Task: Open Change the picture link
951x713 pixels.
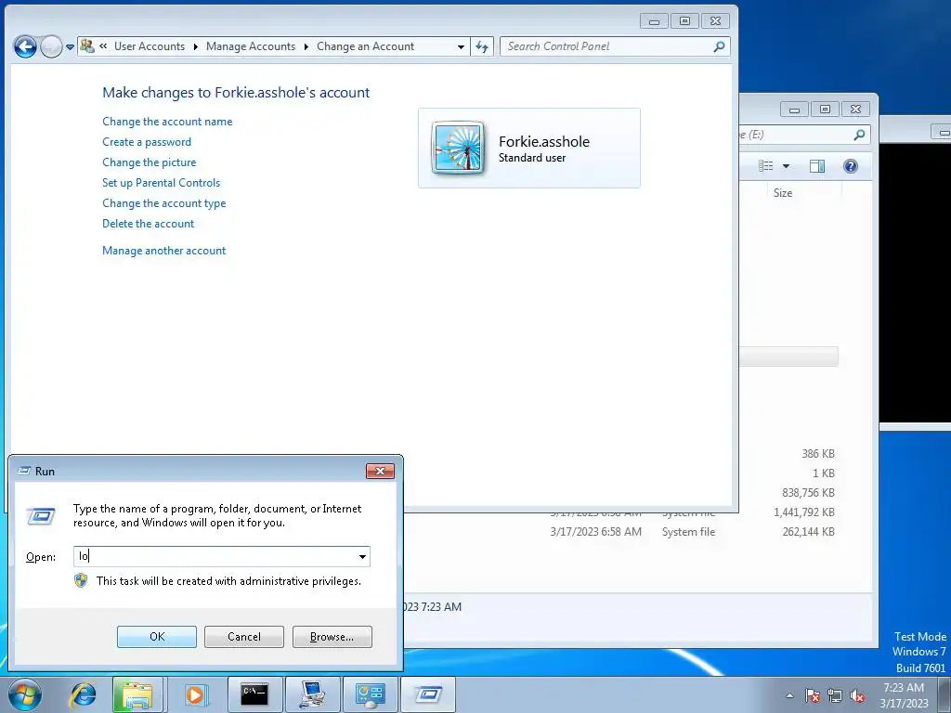Action: [x=150, y=162]
